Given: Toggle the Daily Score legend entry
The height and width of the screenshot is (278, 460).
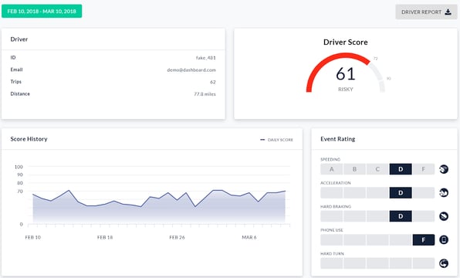Looking at the screenshot, I should pyautogui.click(x=276, y=140).
